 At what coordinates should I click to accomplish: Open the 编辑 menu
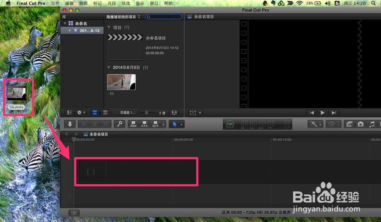(69, 3)
